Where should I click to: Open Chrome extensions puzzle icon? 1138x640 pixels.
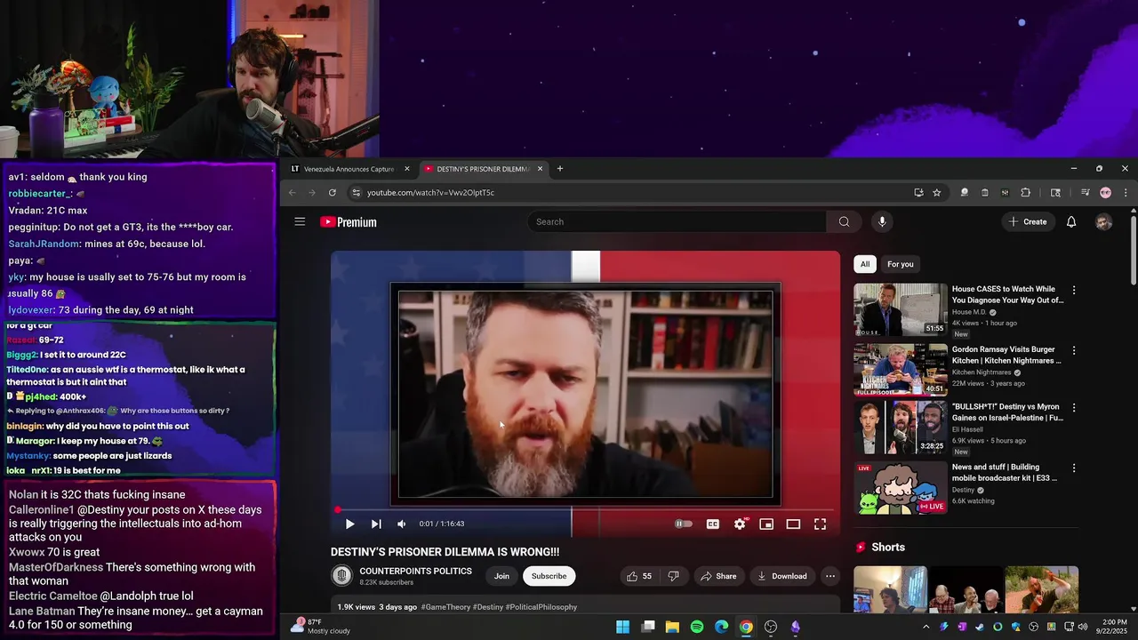pyautogui.click(x=1025, y=193)
